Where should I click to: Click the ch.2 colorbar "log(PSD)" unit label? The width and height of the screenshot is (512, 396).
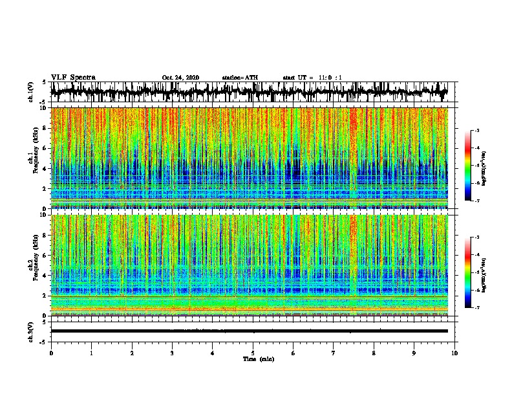pyautogui.click(x=484, y=275)
